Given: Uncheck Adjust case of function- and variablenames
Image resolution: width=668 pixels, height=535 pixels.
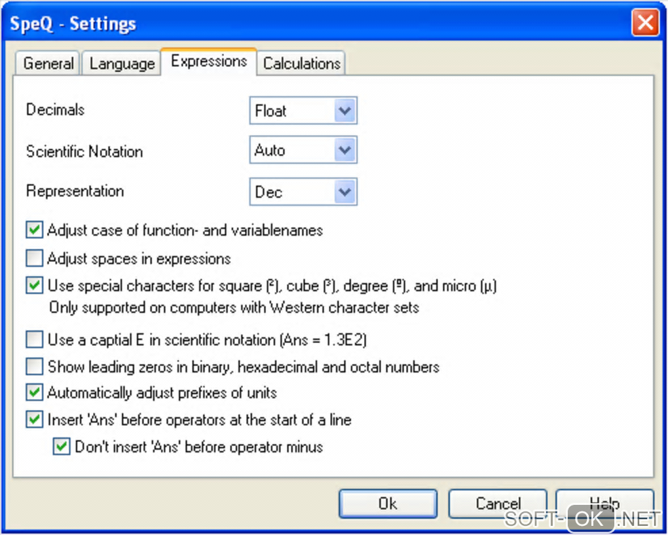Looking at the screenshot, I should (x=35, y=231).
